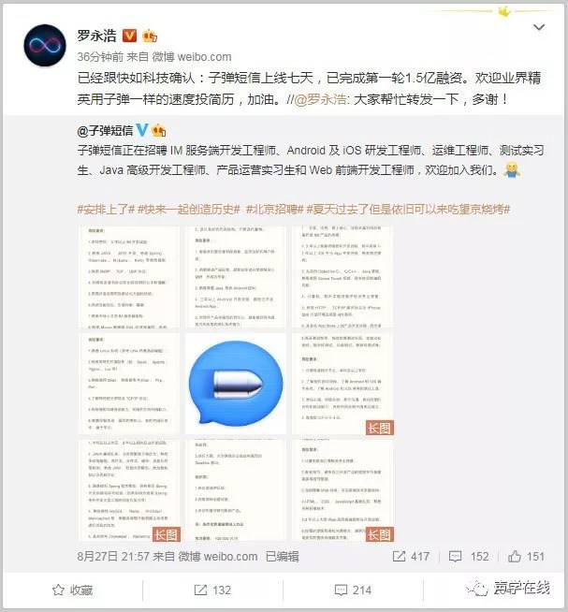Open the bottom bar comments, 214
This screenshot has width=568, height=612.
pos(354,590)
